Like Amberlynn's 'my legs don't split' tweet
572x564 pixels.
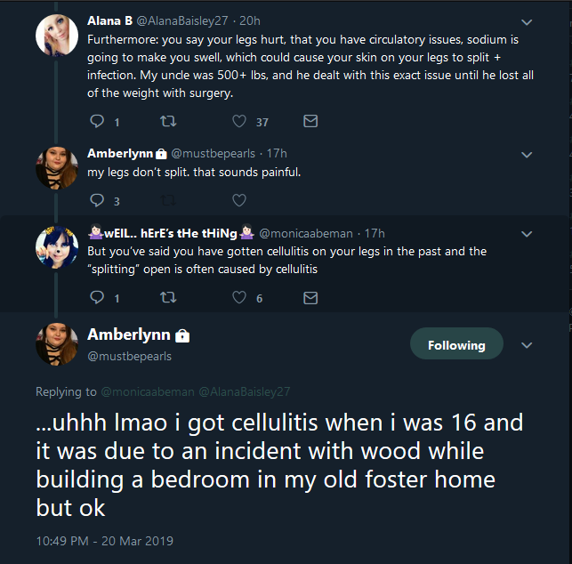pyautogui.click(x=239, y=200)
